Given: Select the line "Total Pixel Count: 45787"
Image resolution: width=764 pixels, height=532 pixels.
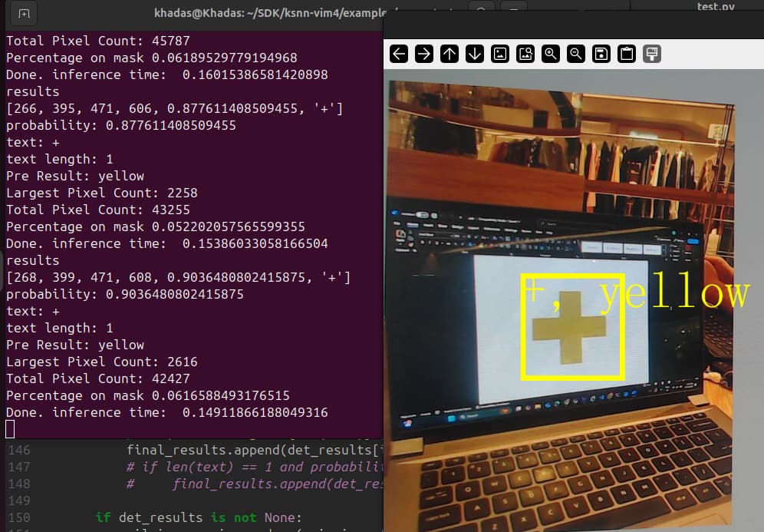Looking at the screenshot, I should (98, 41).
